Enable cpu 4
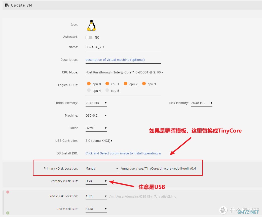The image size is (262, 217). pos(89,90)
